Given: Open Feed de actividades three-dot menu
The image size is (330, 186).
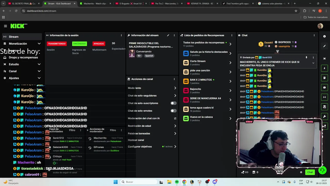Looking at the screenshot, I should 80,130.
